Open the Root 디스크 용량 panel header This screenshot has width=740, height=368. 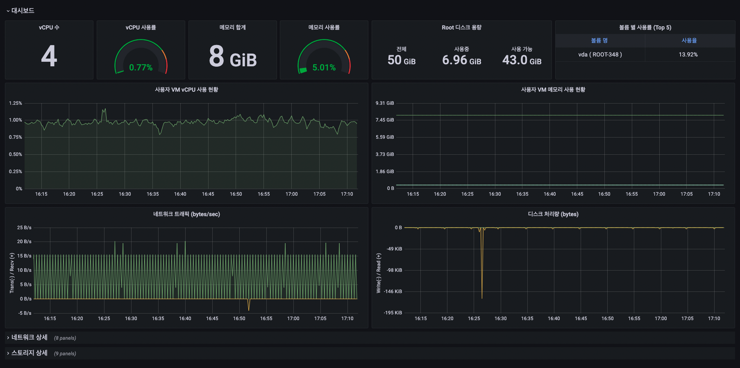[x=461, y=27]
